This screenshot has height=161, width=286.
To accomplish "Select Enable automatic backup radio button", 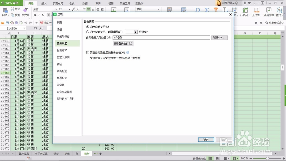I will [x=88, y=27].
